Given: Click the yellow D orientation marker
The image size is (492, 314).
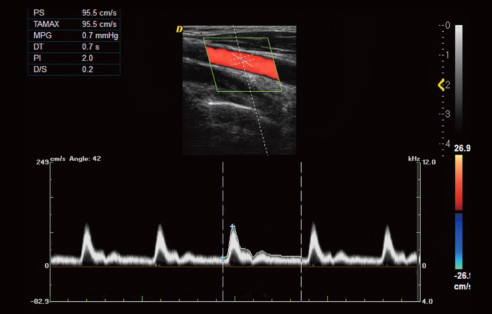Looking at the screenshot, I should click(179, 30).
